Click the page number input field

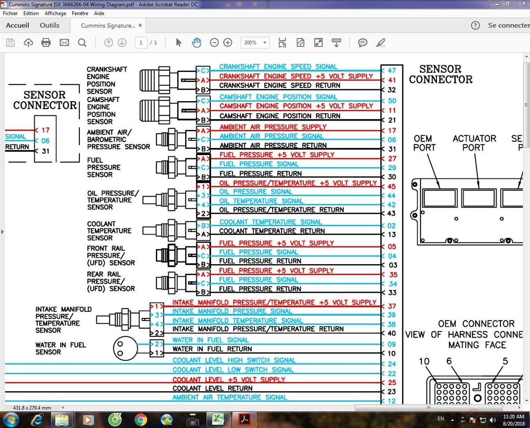click(141, 42)
